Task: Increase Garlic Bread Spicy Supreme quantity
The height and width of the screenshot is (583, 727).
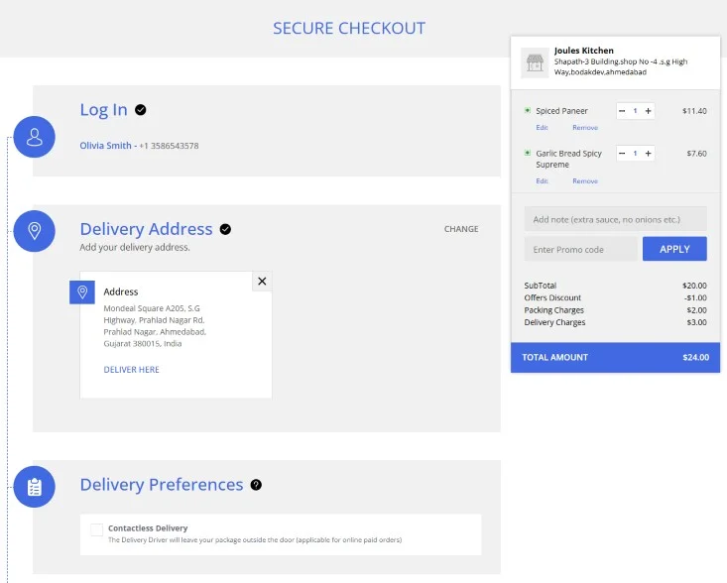Action: click(649, 154)
